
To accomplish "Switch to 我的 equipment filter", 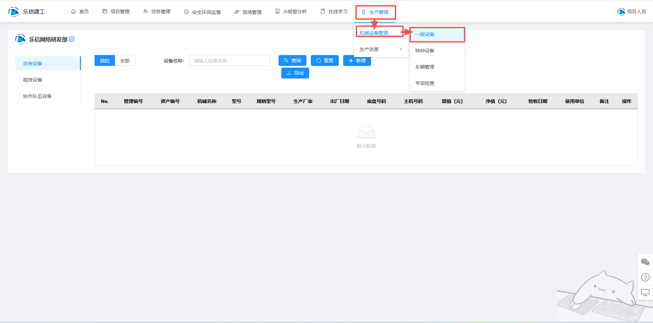I will pyautogui.click(x=104, y=61).
